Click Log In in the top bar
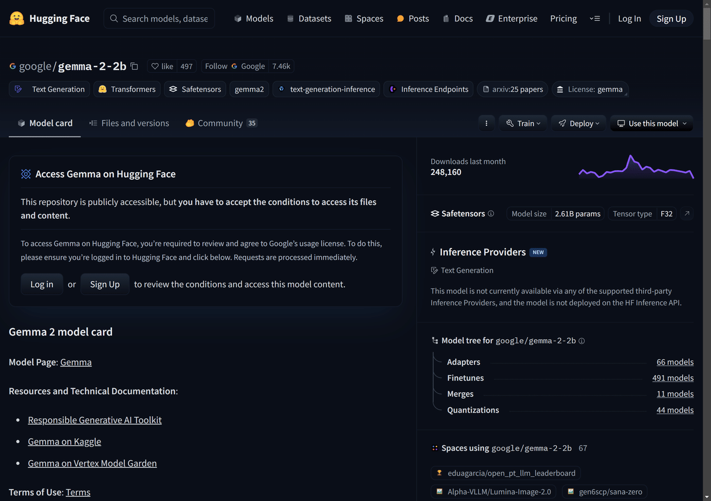 coord(629,18)
